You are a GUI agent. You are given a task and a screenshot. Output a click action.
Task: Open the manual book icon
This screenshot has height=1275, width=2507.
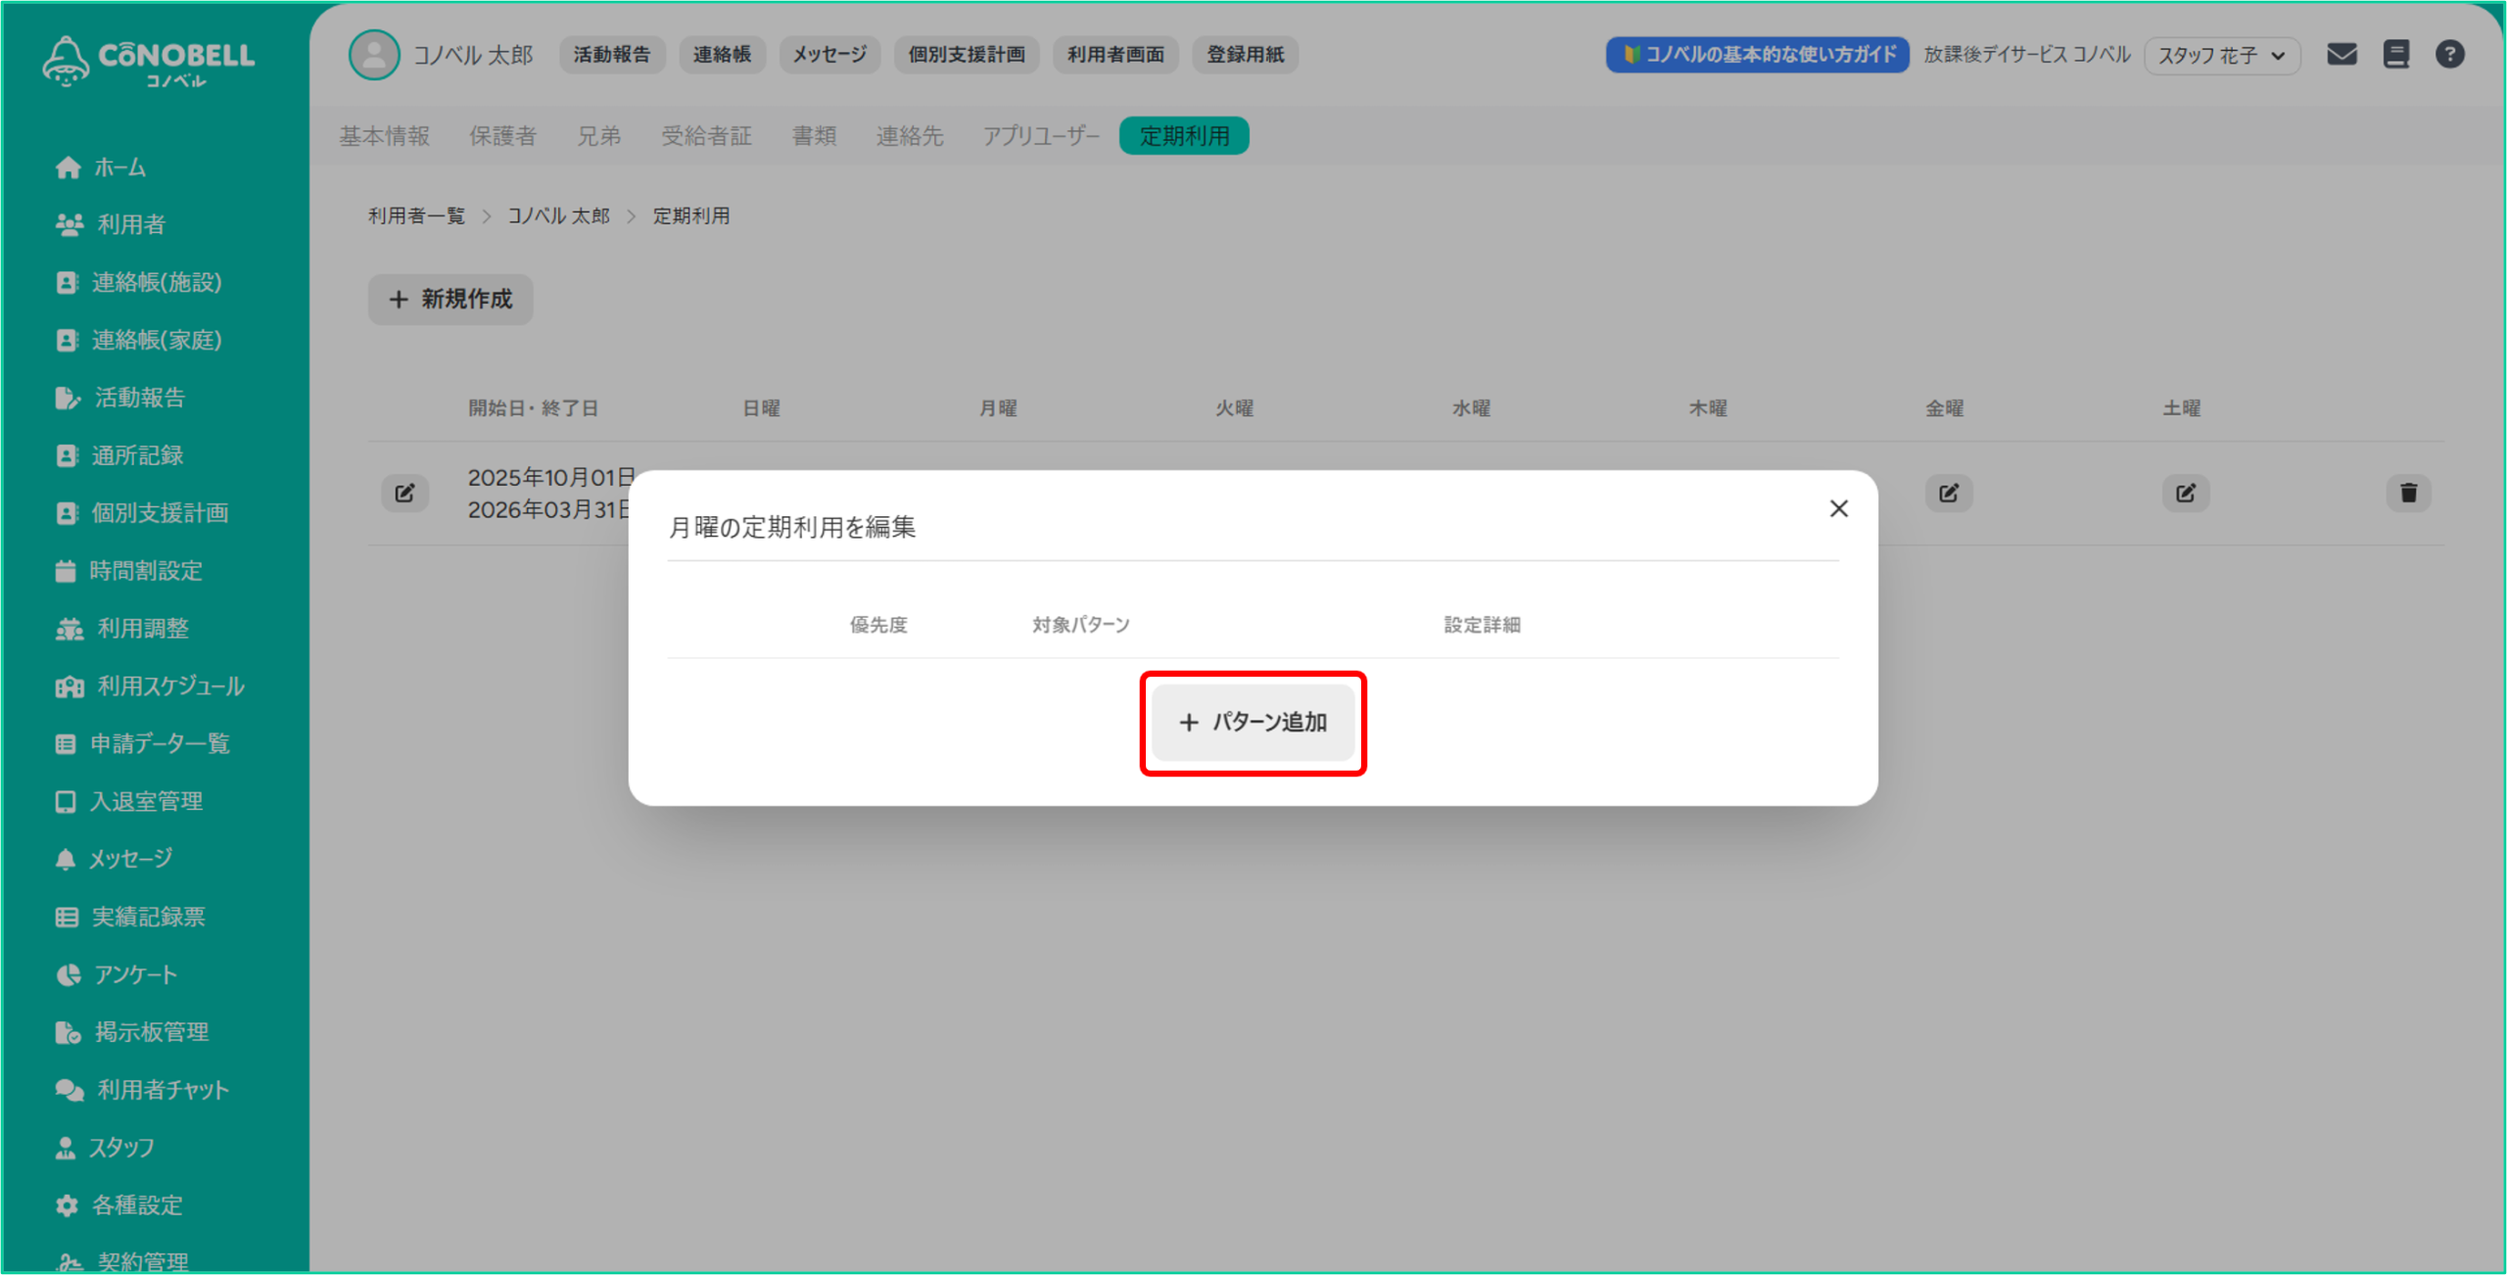(2395, 55)
